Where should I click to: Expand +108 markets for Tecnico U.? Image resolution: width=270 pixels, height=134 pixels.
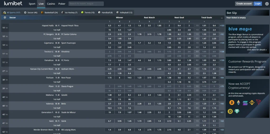pos(222,52)
